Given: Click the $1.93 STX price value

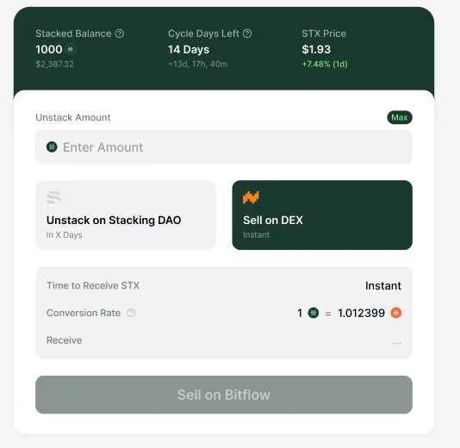Looking at the screenshot, I should tap(316, 49).
